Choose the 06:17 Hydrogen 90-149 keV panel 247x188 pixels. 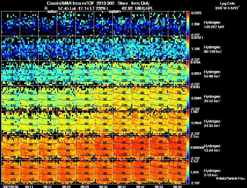tap(48, 48)
